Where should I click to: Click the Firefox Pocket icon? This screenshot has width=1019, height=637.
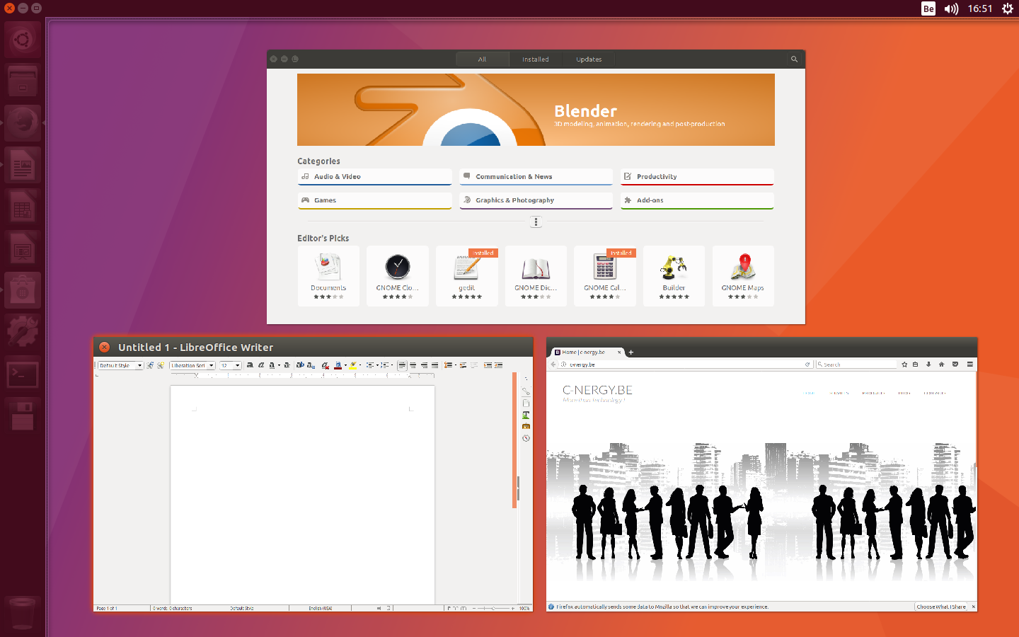click(955, 365)
